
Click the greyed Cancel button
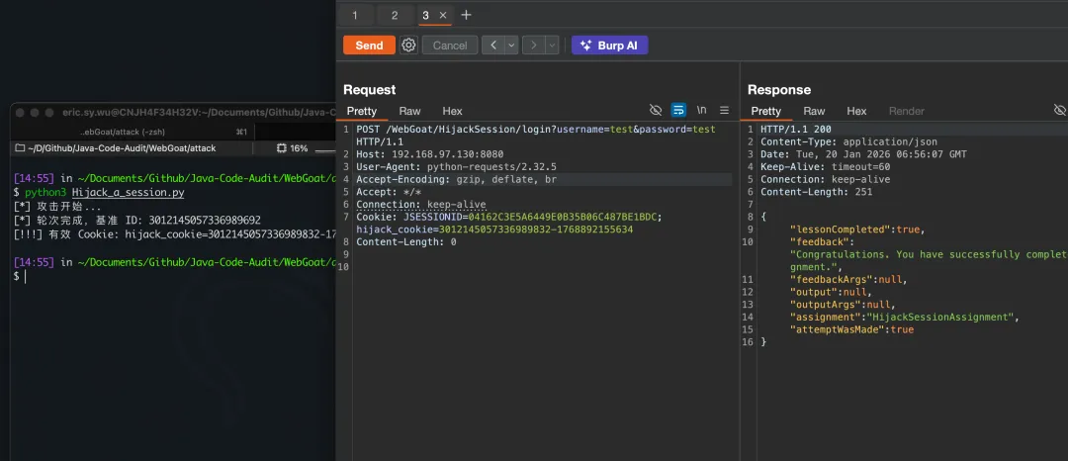[450, 45]
